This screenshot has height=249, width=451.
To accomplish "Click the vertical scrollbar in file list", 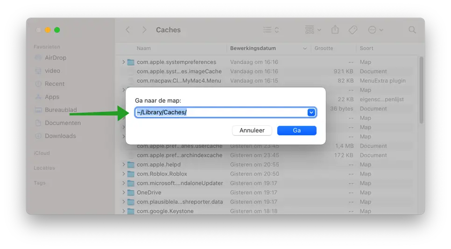I will point(421,90).
